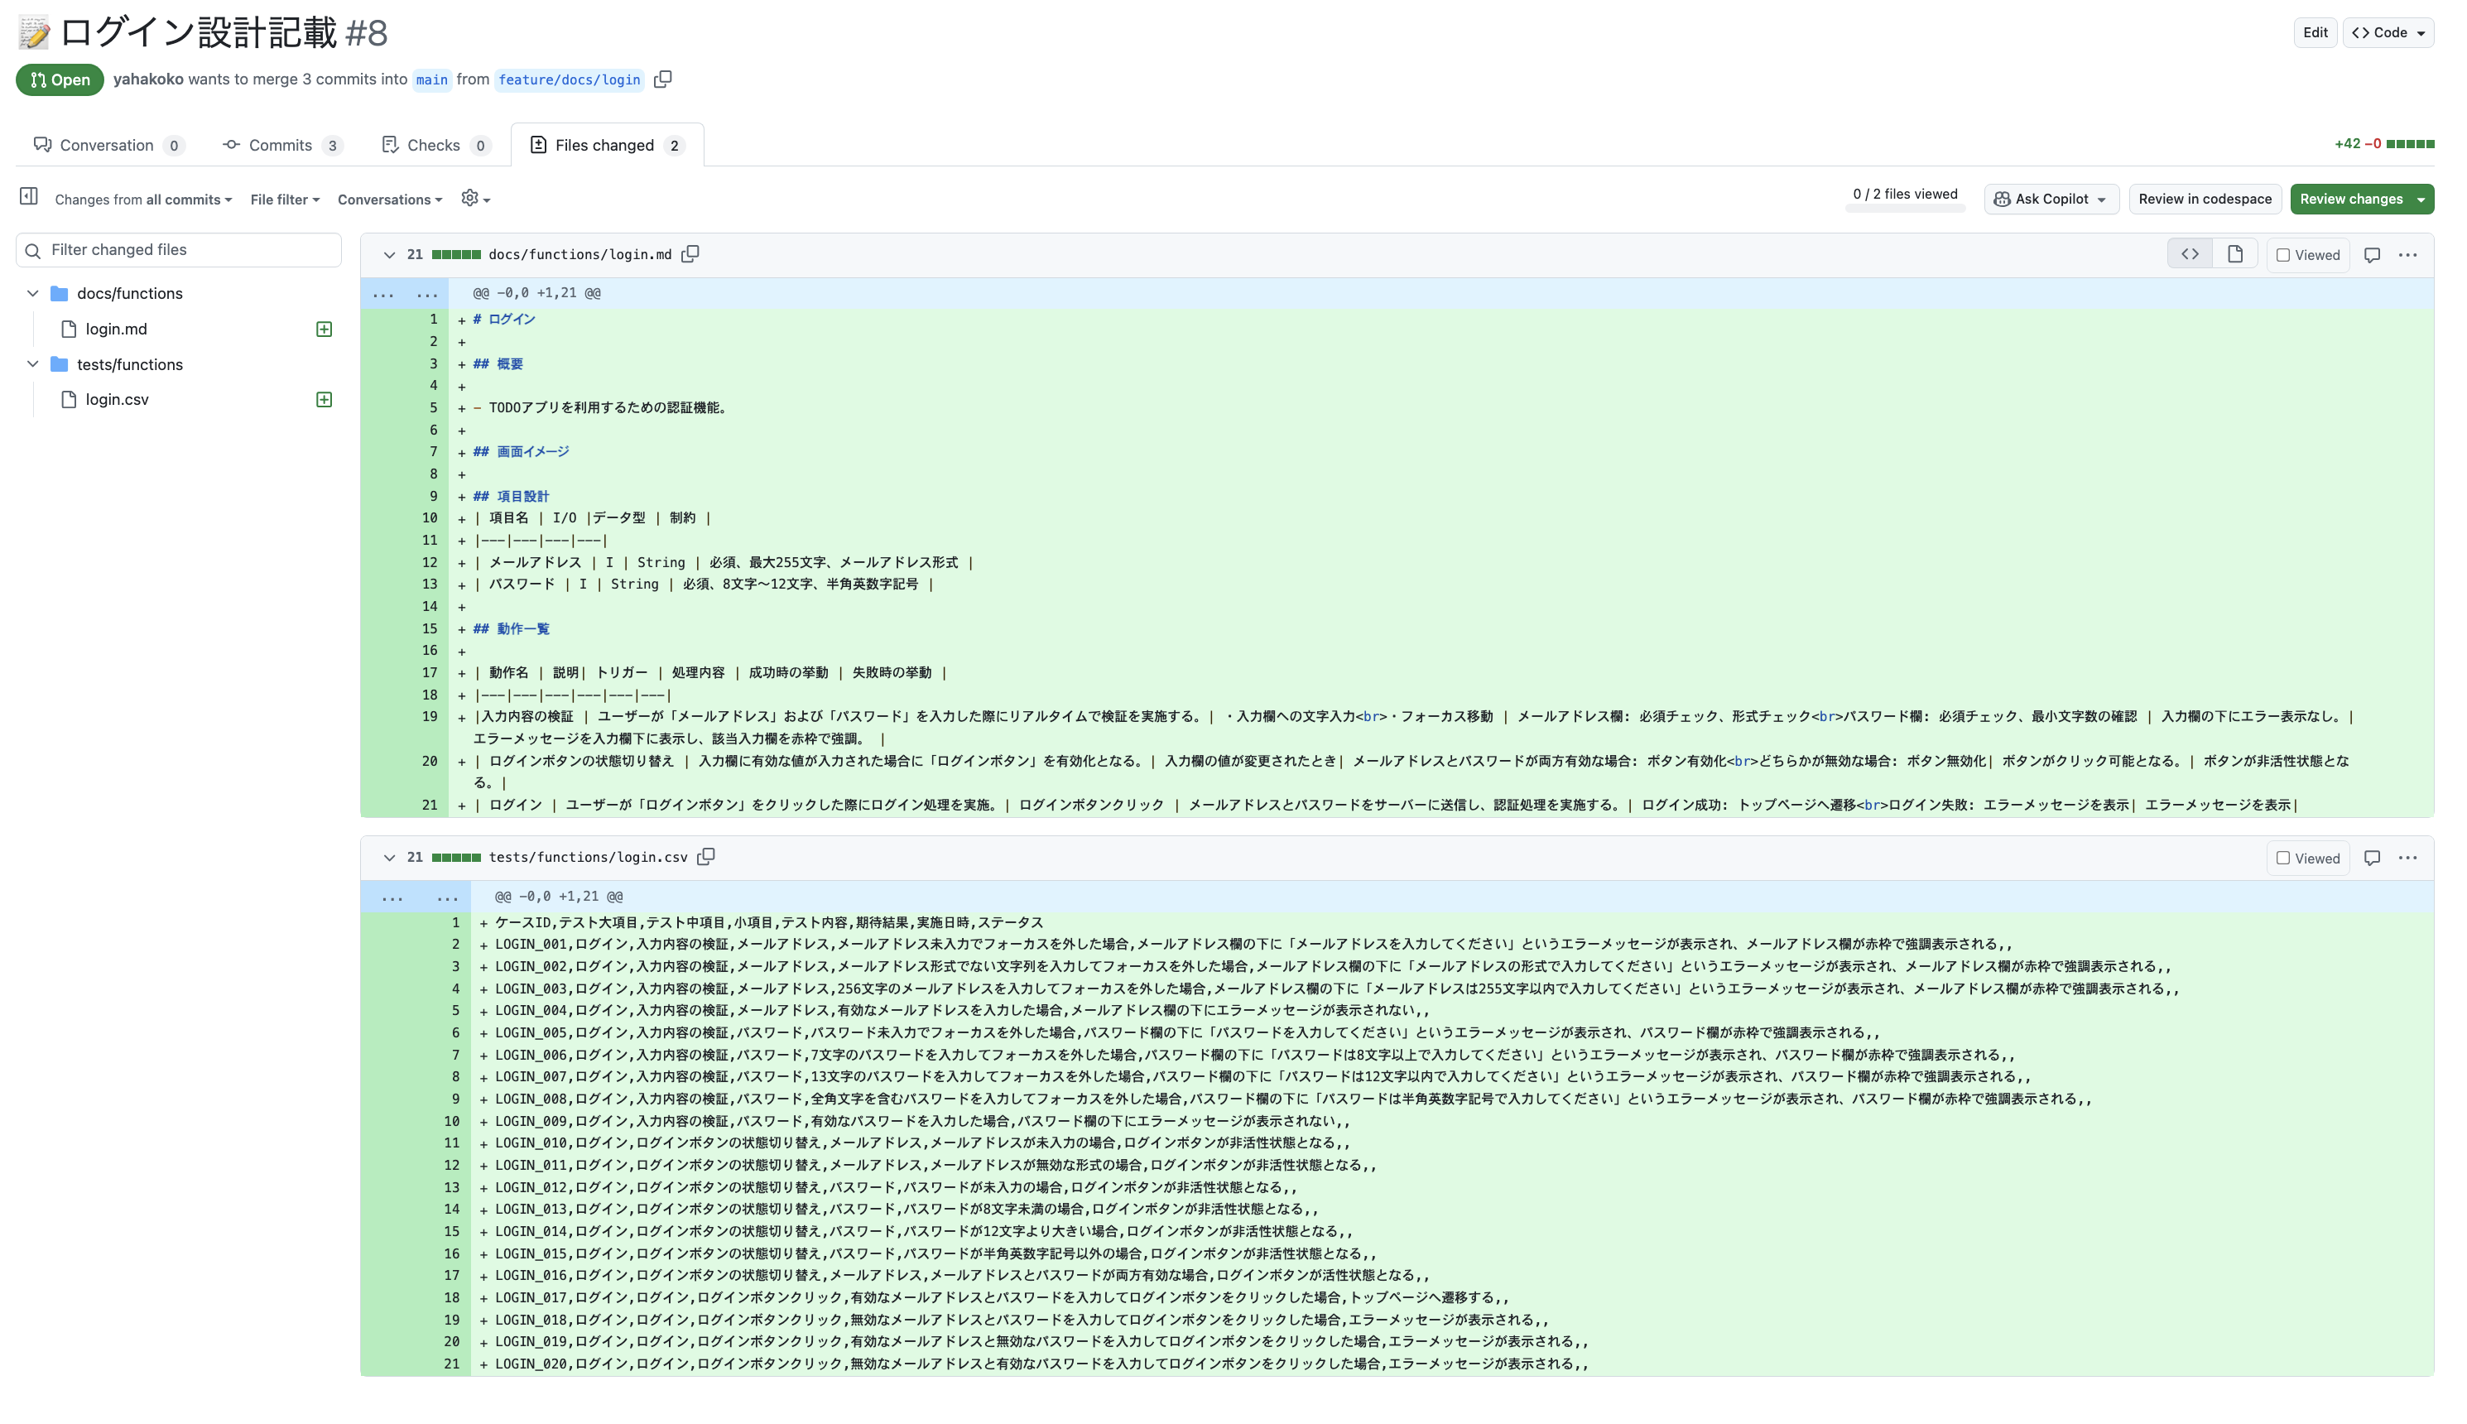
Task: Open the Review changes dropdown
Action: tap(2361, 199)
